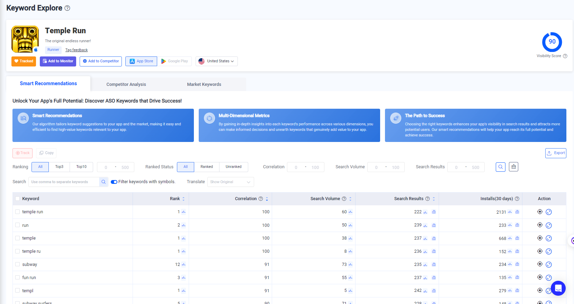
Task: Check the temple run keyword checkbox
Action: (x=18, y=212)
